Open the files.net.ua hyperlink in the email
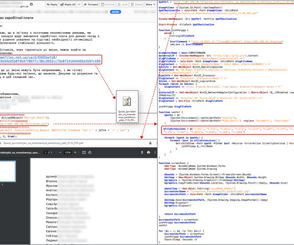Viewport: 294px width, 245px height. (x=50, y=59)
